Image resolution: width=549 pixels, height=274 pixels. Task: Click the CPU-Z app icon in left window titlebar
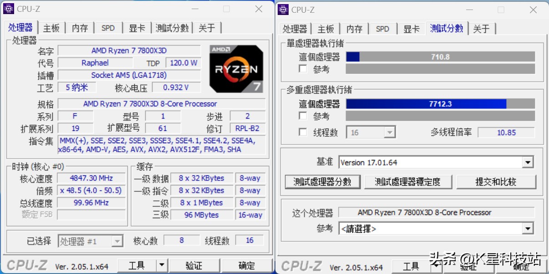point(9,9)
